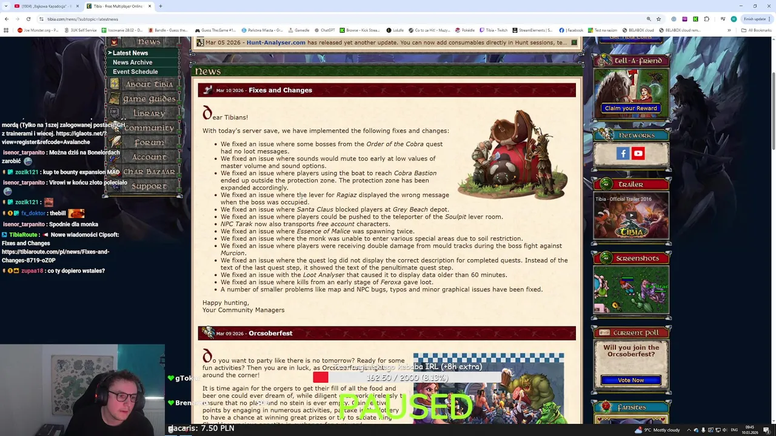The width and height of the screenshot is (776, 436).
Task: Click the Vote Now poll button
Action: coord(630,380)
